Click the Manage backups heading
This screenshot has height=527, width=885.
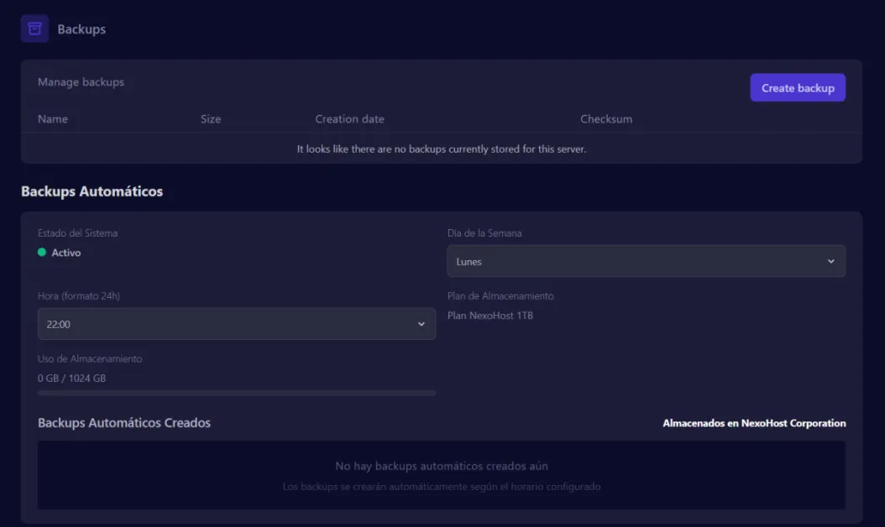(81, 82)
